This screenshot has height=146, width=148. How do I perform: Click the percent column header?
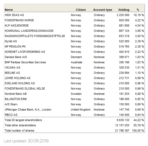138,10
